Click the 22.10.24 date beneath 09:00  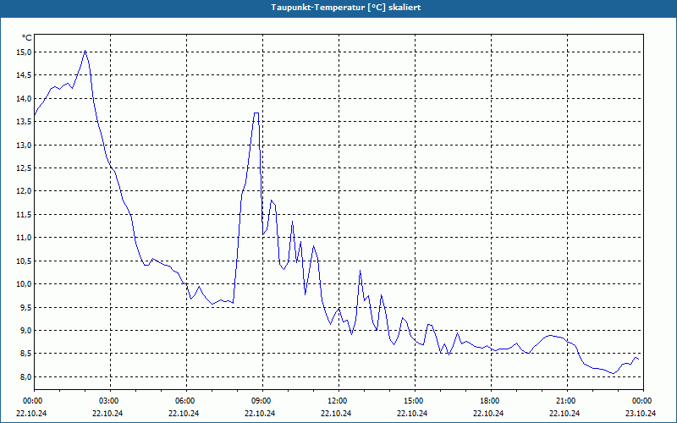pyautogui.click(x=260, y=413)
